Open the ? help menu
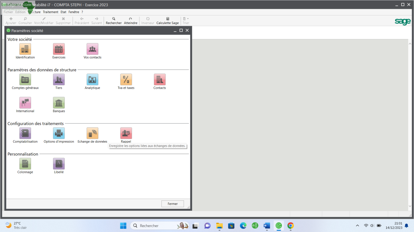 point(82,12)
